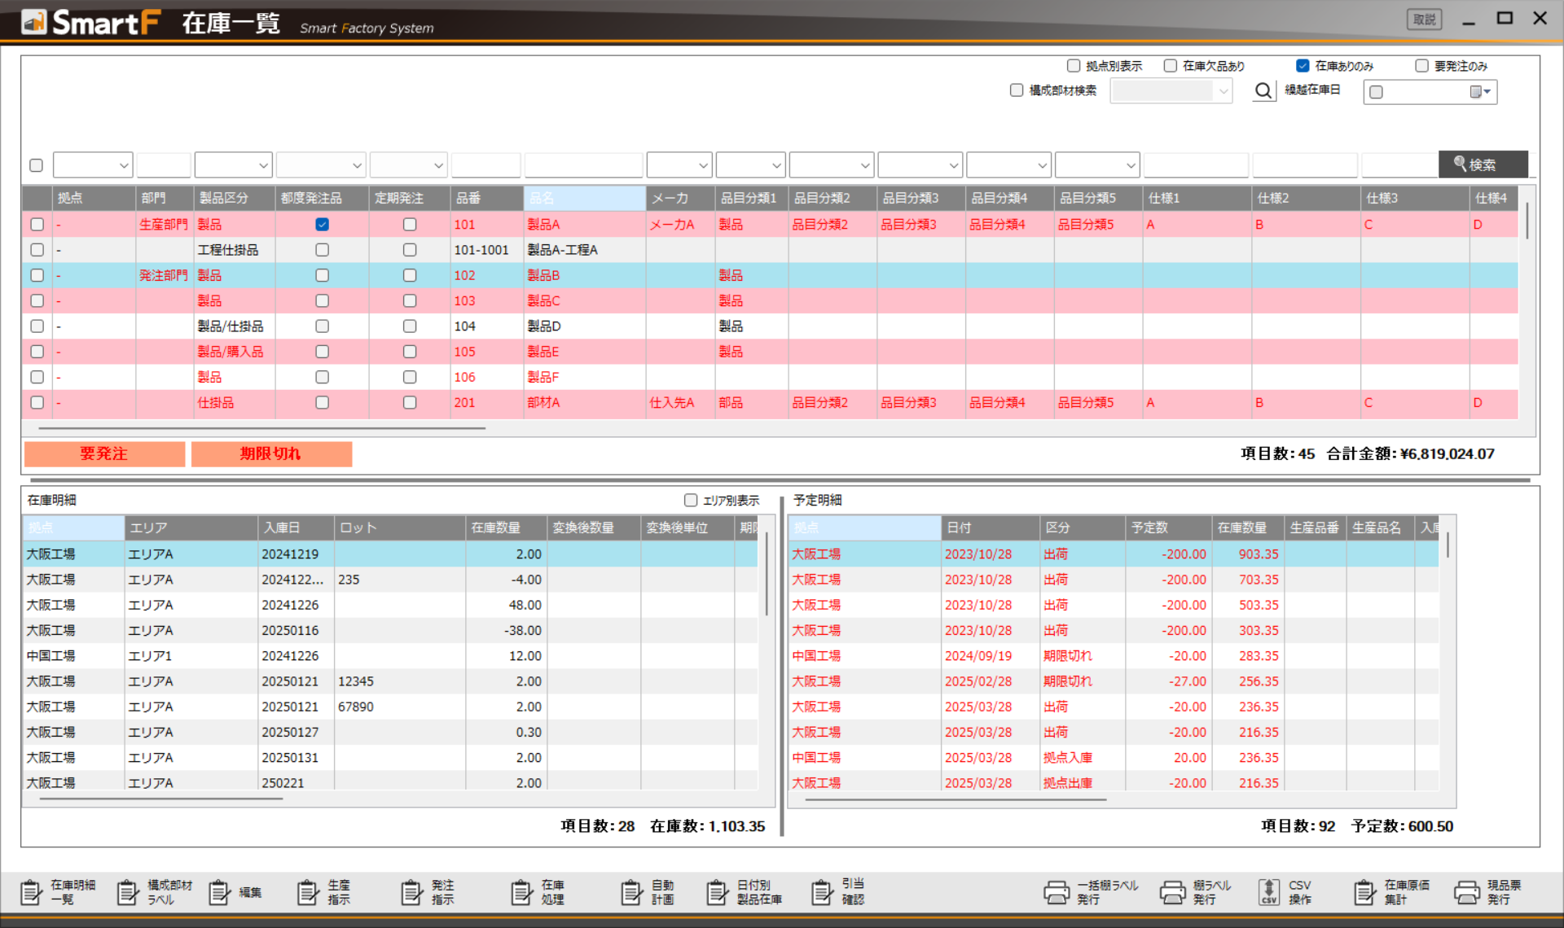The height and width of the screenshot is (928, 1564).
Task: Enable the 要発注のみ checkbox
Action: click(1421, 66)
